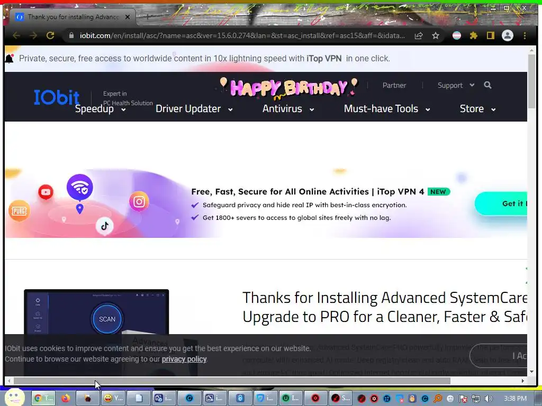
Task: Open the site search magnifier
Action: coord(487,85)
